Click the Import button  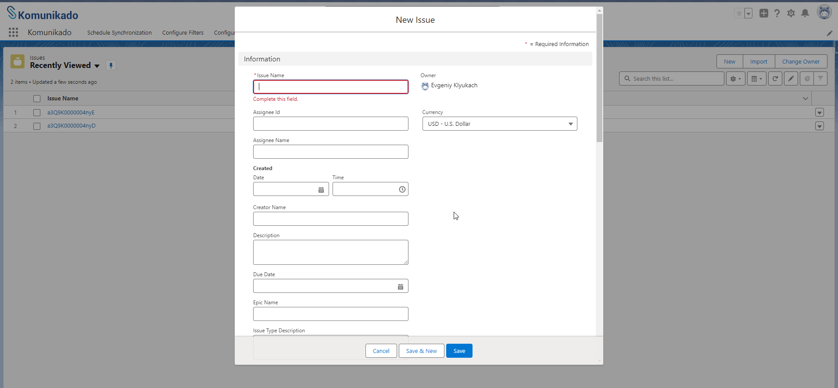[x=759, y=61]
